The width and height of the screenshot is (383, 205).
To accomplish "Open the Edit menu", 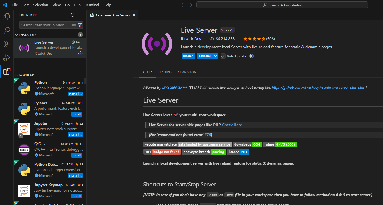I will pos(25,5).
